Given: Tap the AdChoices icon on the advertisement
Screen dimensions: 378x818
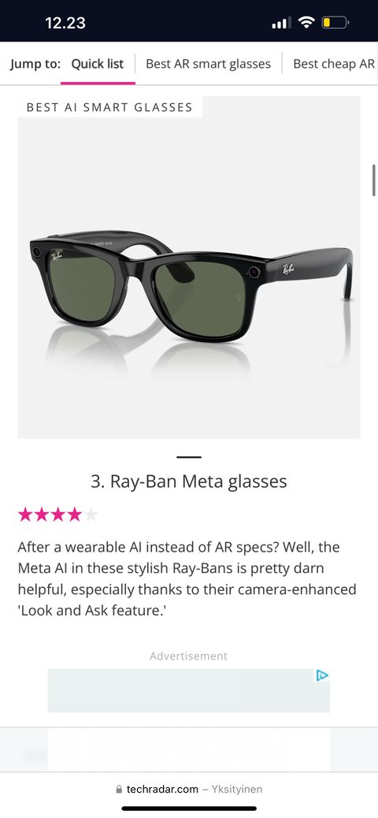Looking at the screenshot, I should click(x=322, y=675).
